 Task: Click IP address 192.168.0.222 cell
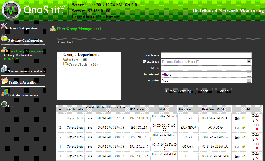click(x=139, y=156)
